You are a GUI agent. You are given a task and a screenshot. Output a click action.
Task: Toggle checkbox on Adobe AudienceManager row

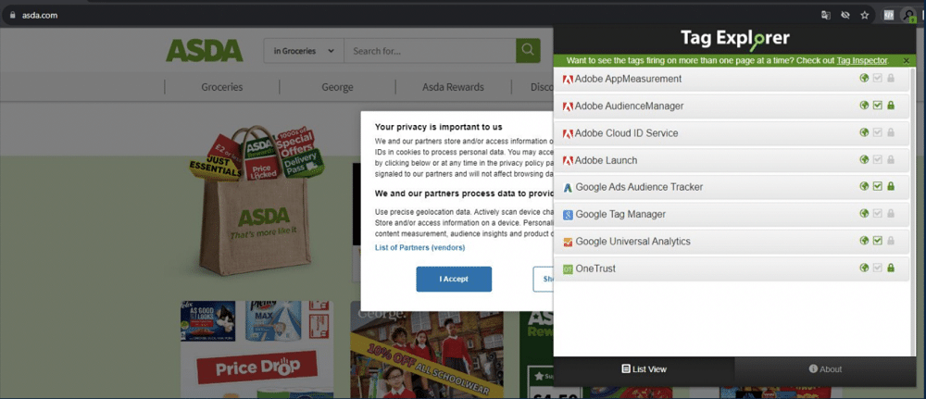(878, 106)
